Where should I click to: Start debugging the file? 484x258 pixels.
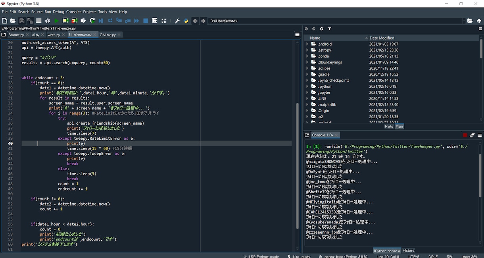tap(101, 21)
